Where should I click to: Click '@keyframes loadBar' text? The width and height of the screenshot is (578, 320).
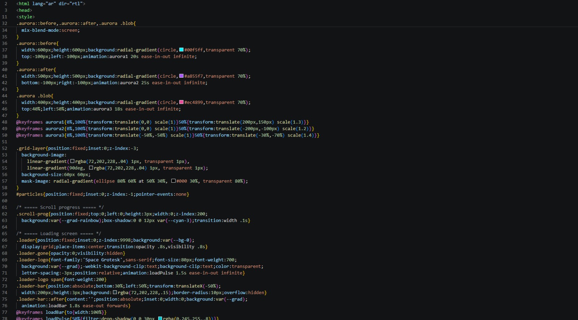pyautogui.click(x=40, y=312)
